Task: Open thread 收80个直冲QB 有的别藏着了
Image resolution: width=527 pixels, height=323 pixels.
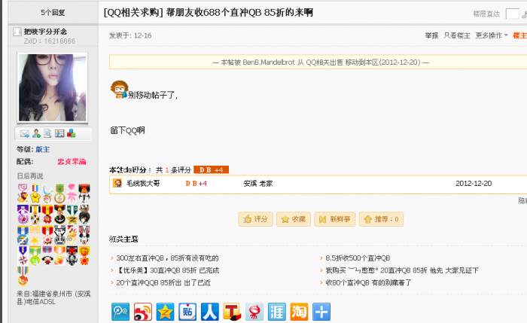Action: click(x=368, y=282)
